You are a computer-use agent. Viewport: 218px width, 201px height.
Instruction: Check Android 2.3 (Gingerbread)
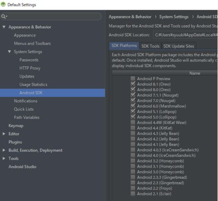133,183
